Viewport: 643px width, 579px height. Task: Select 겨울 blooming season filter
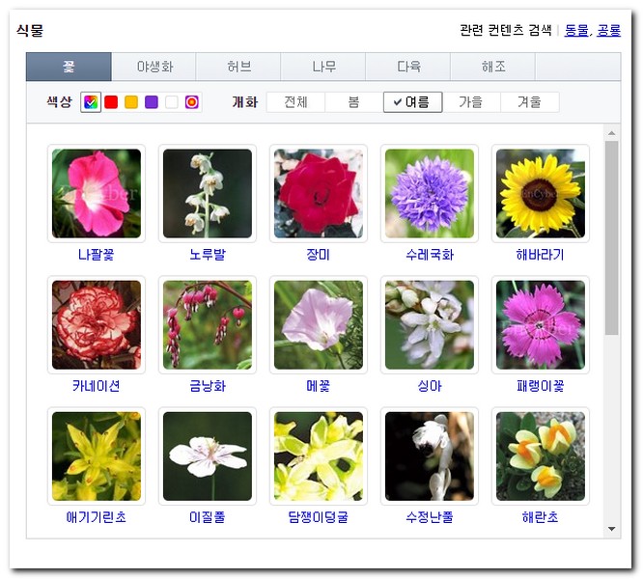(529, 102)
